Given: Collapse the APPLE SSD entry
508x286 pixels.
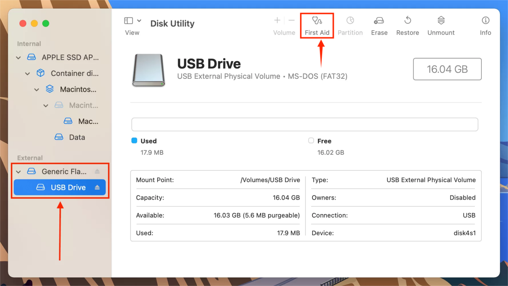Looking at the screenshot, I should 18,57.
